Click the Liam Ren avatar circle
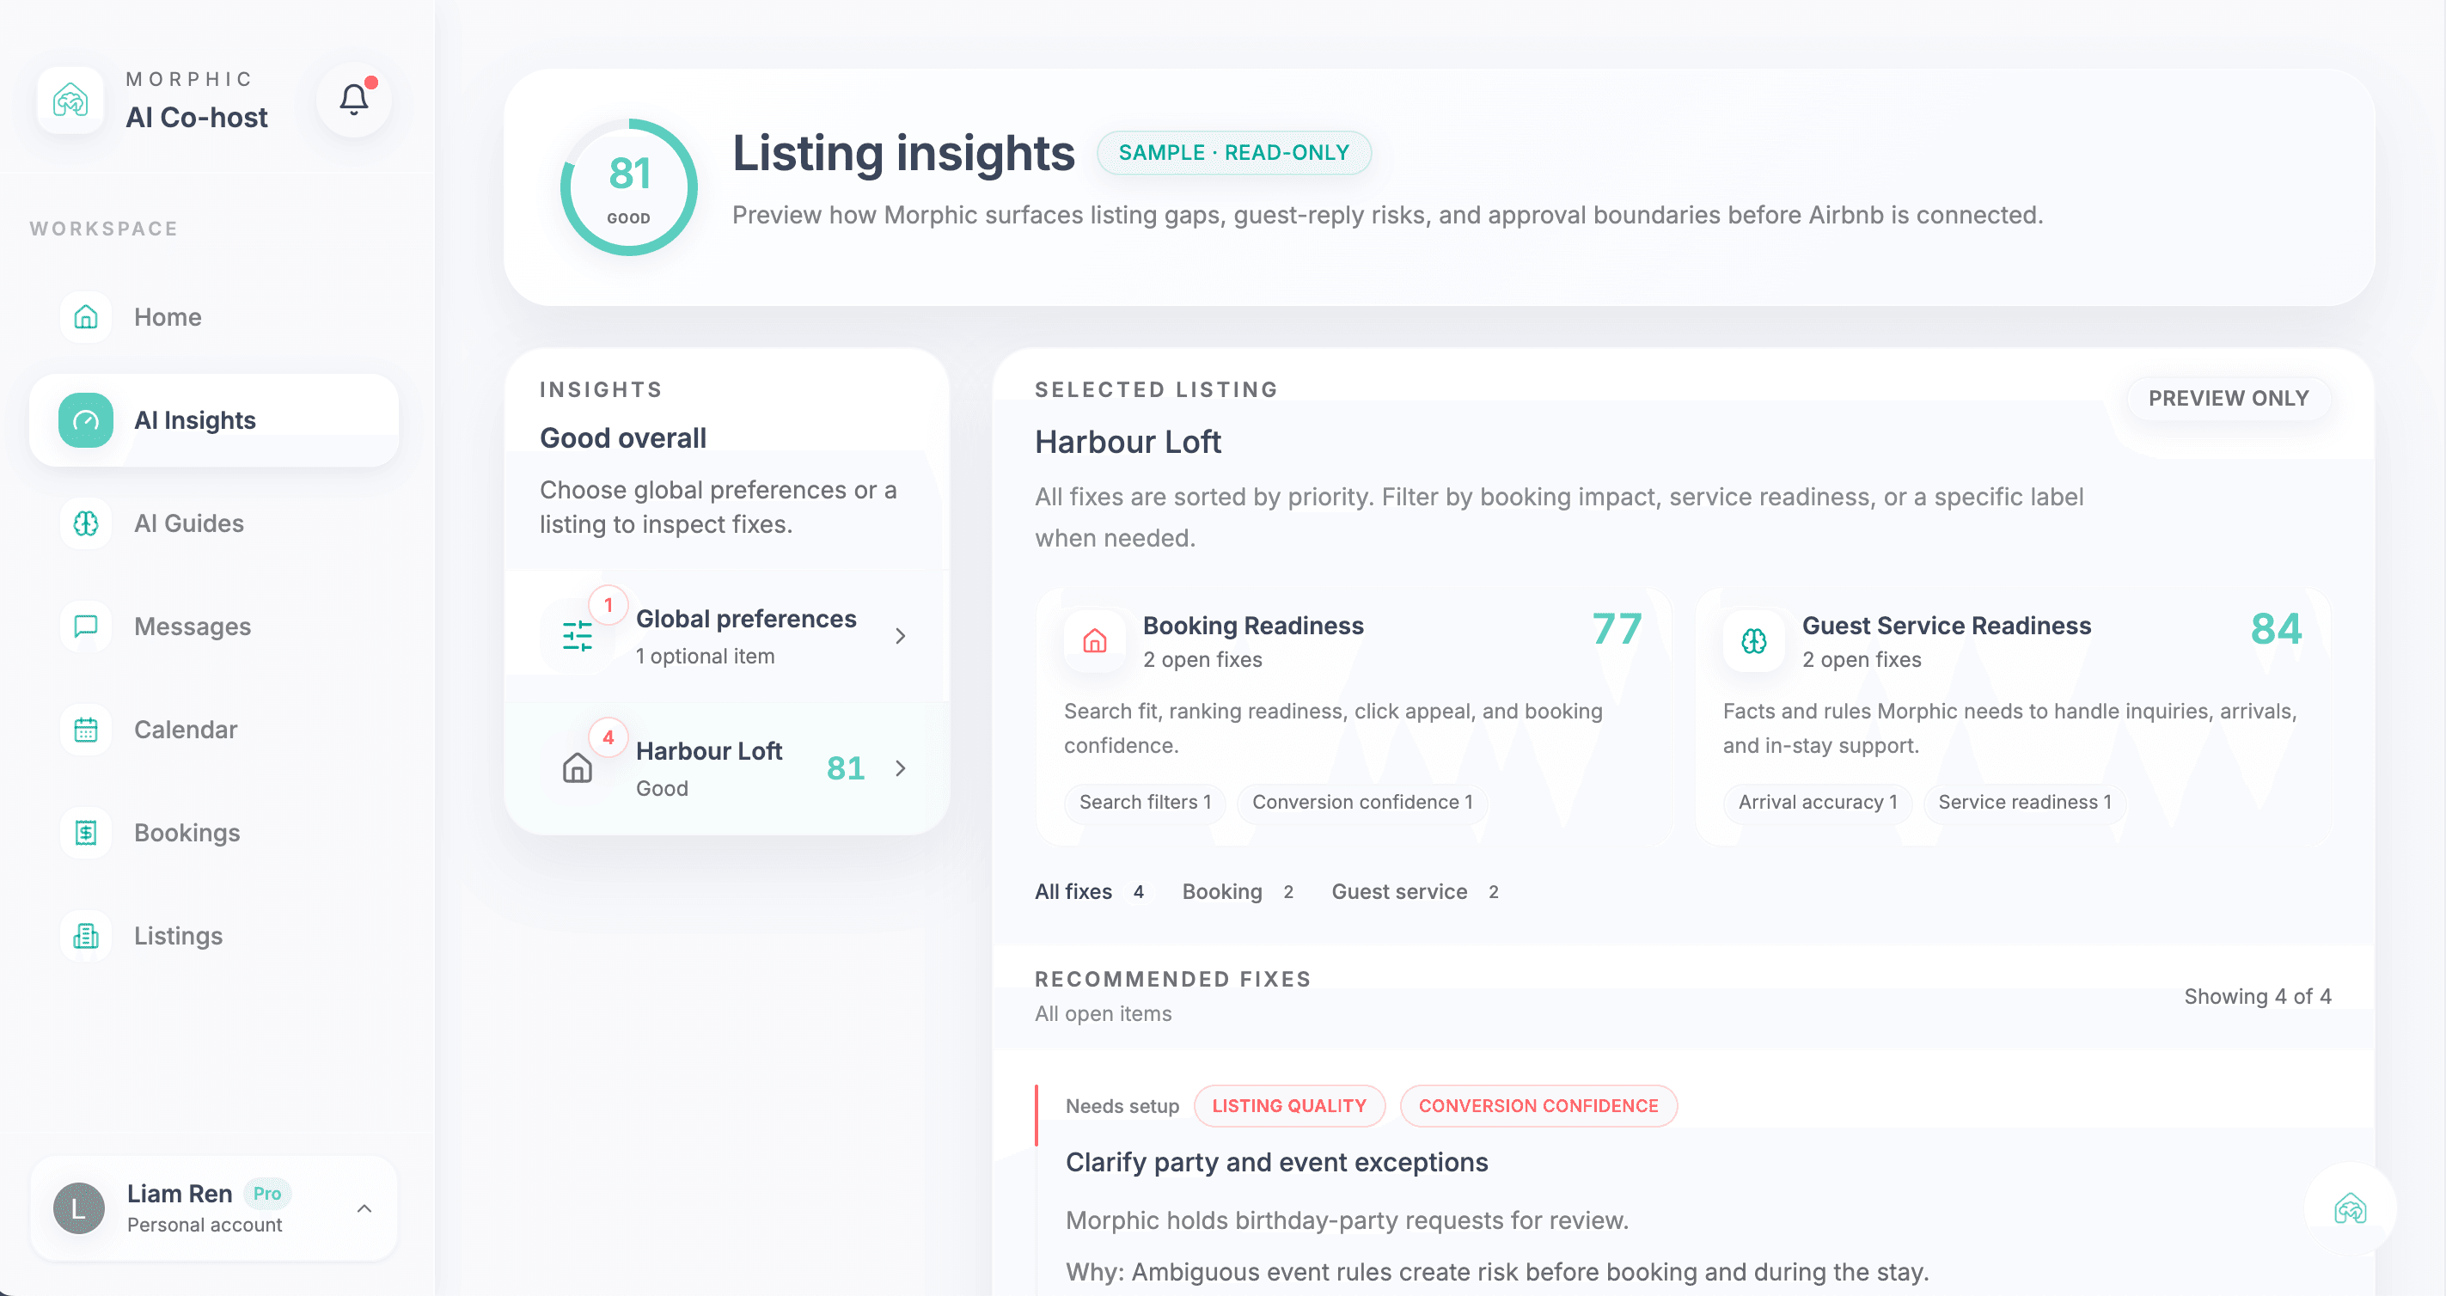 click(x=79, y=1208)
